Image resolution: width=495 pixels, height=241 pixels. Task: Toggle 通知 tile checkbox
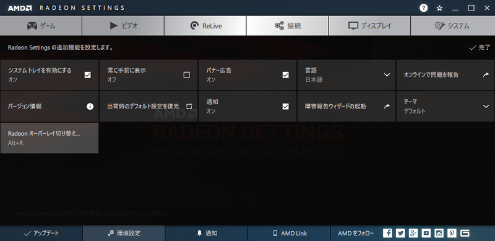[x=285, y=107]
